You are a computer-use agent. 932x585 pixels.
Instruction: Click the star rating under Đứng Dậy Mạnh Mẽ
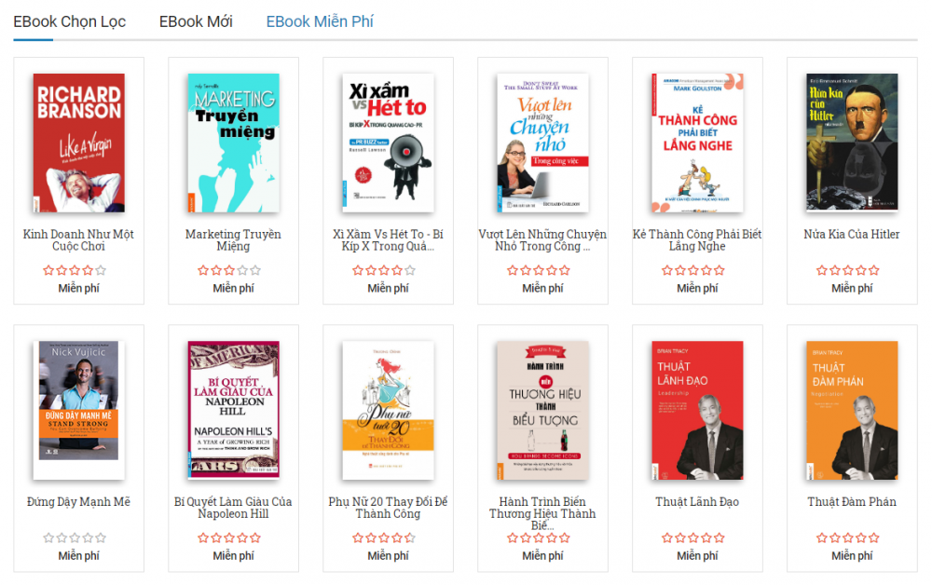click(x=75, y=538)
